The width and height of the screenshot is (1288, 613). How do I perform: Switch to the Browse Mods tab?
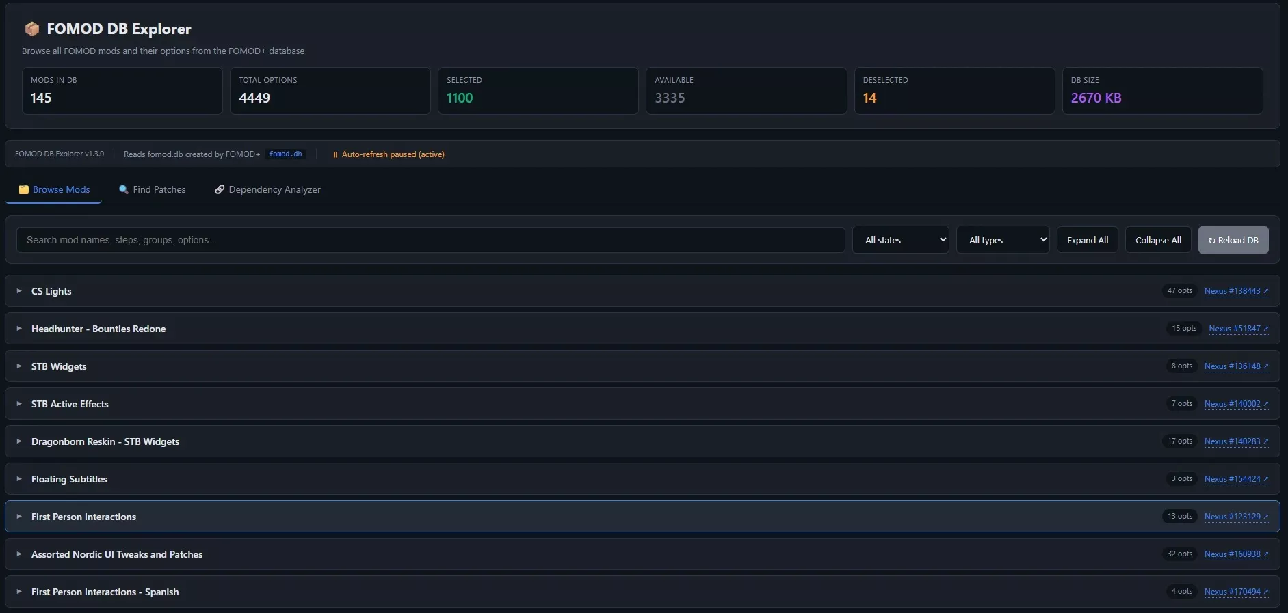coord(53,189)
